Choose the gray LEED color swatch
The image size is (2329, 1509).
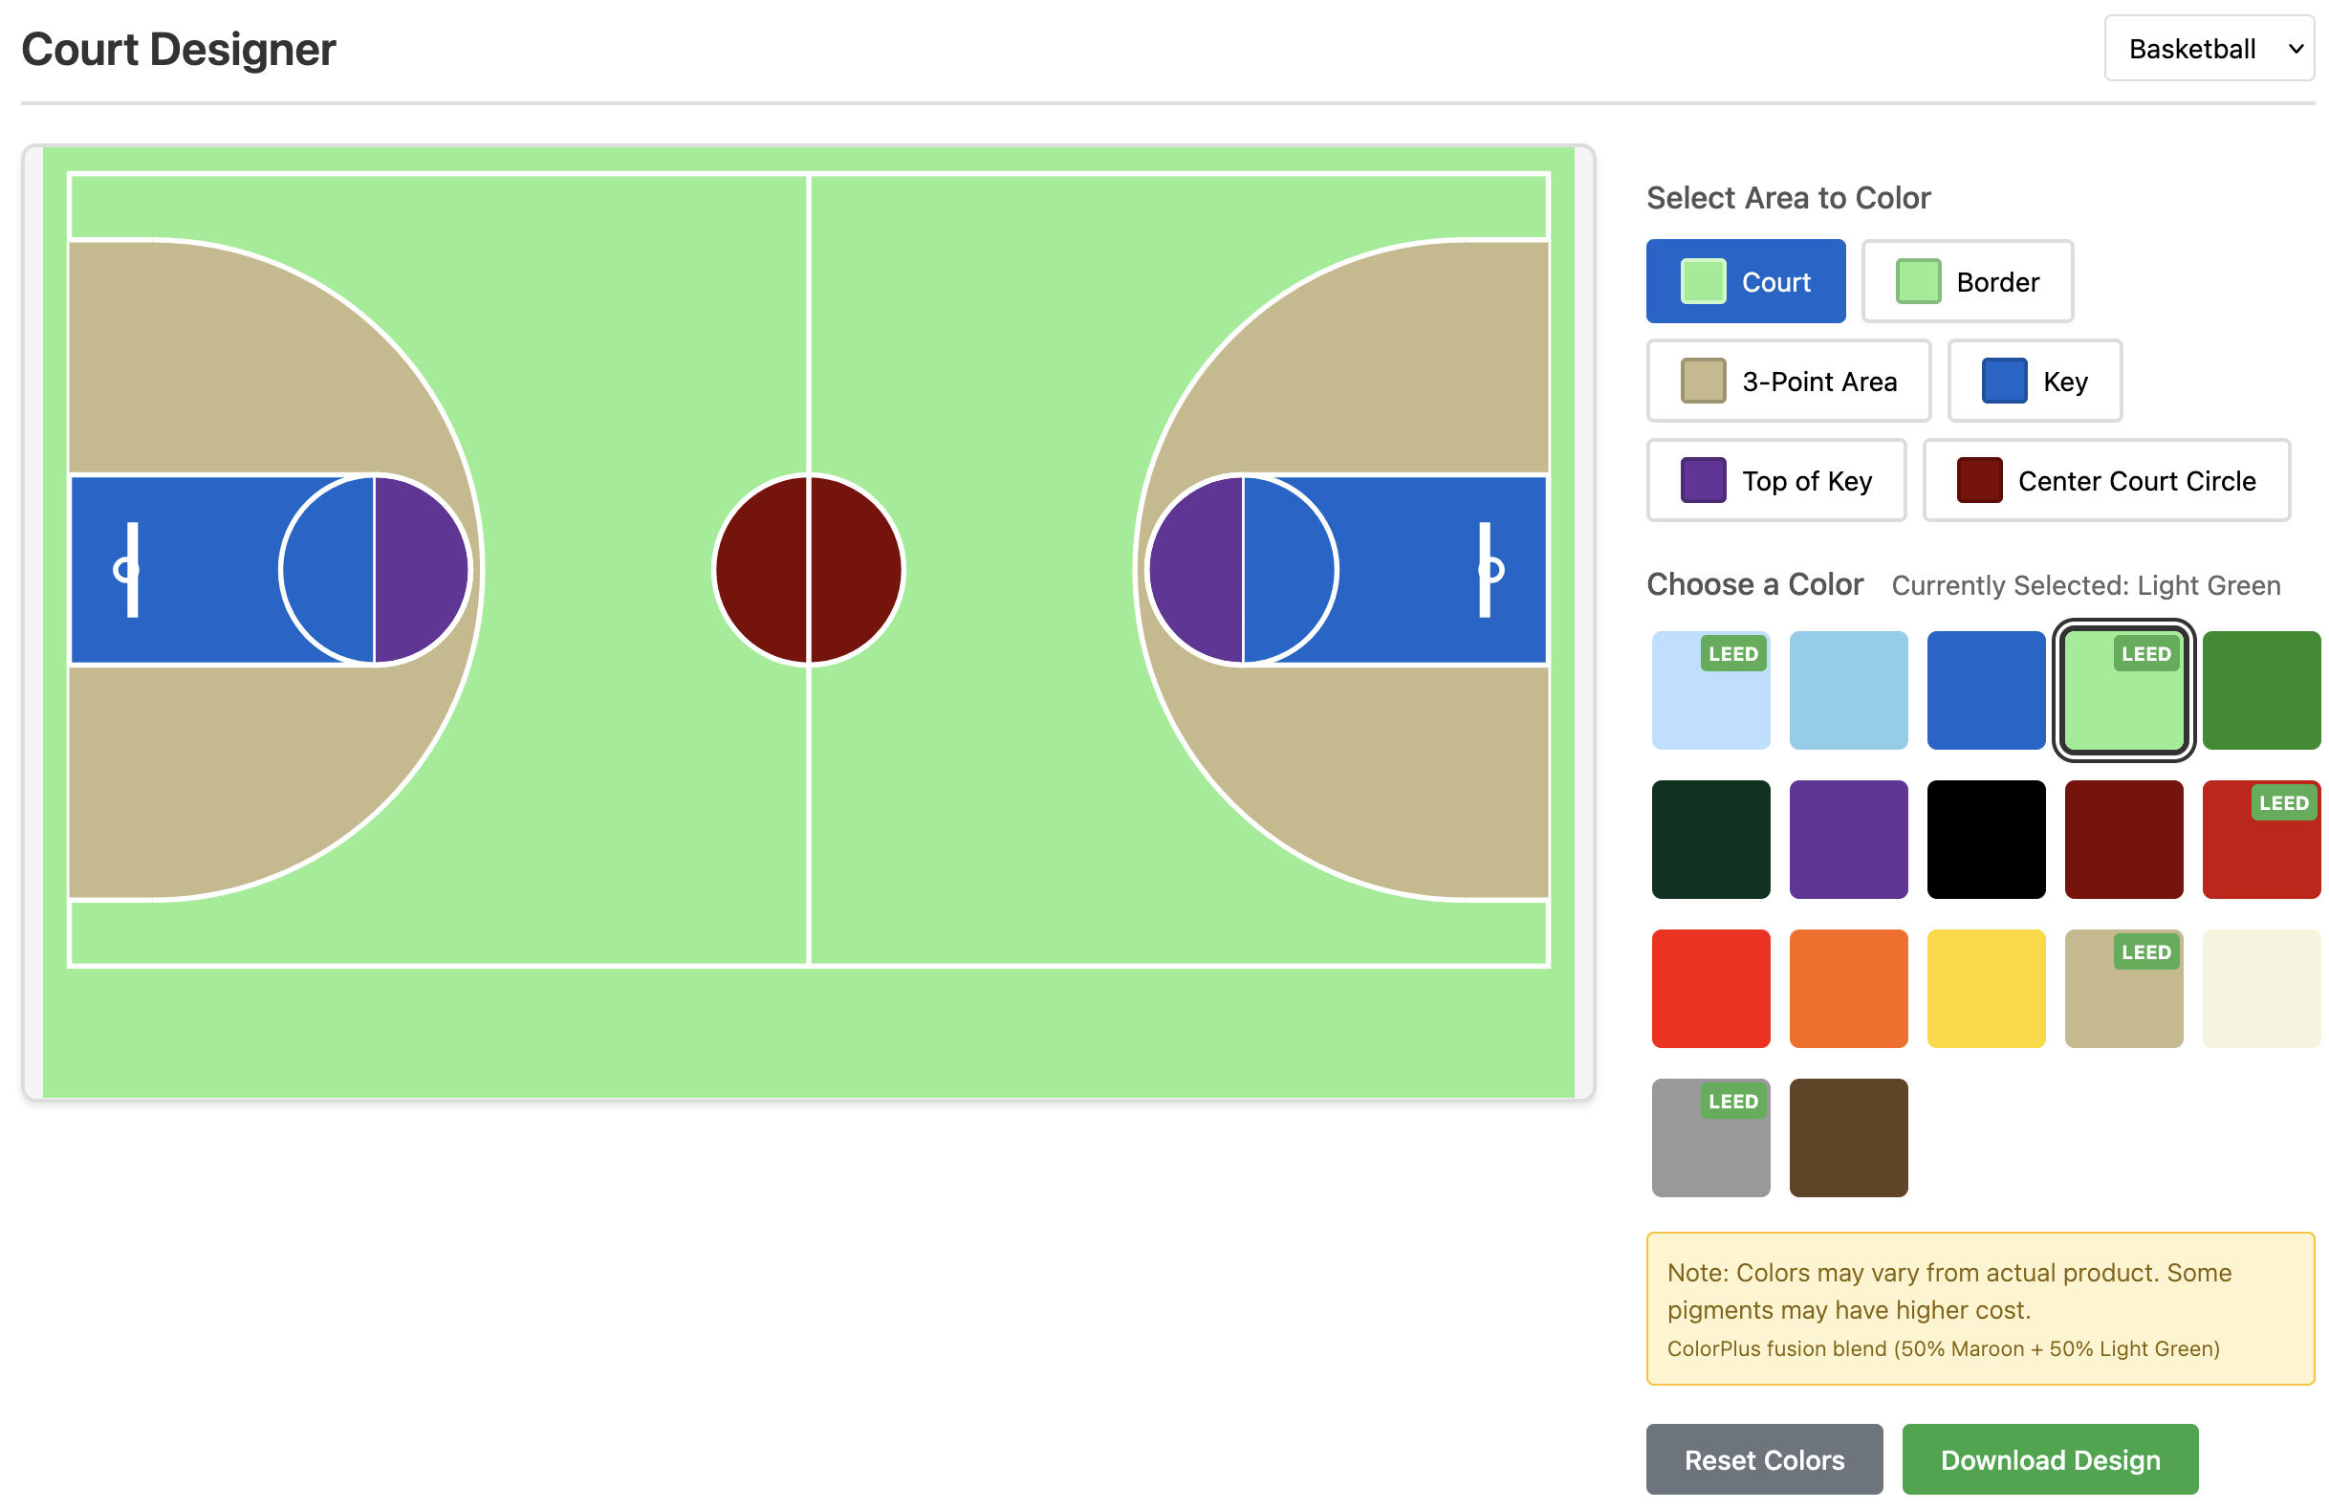coord(1709,1137)
